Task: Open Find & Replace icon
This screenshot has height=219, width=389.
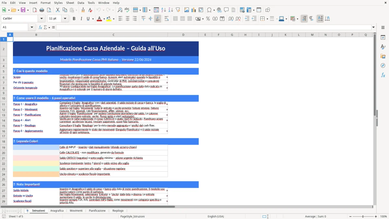Action: tap(120, 10)
